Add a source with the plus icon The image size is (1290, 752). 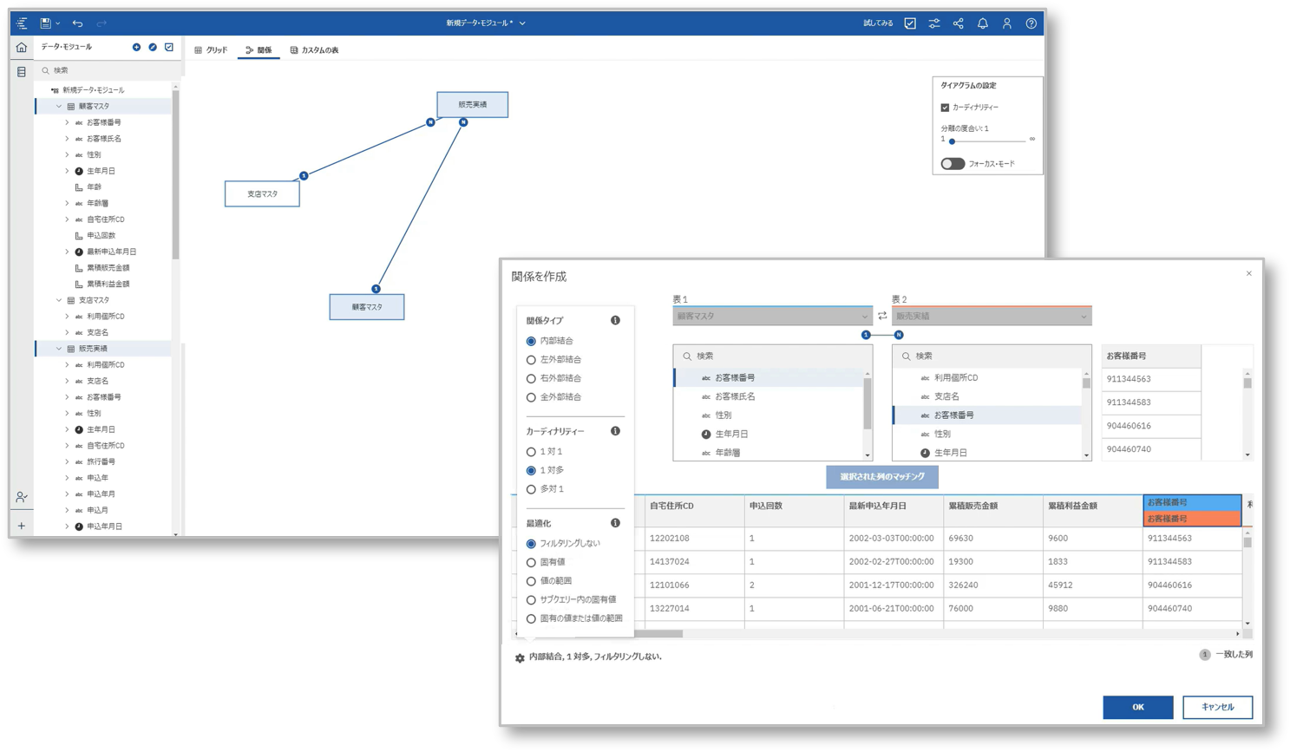[136, 47]
